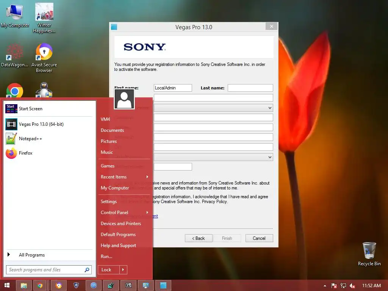
Task: Click the short text field below lower combo box
Action: pos(173,167)
